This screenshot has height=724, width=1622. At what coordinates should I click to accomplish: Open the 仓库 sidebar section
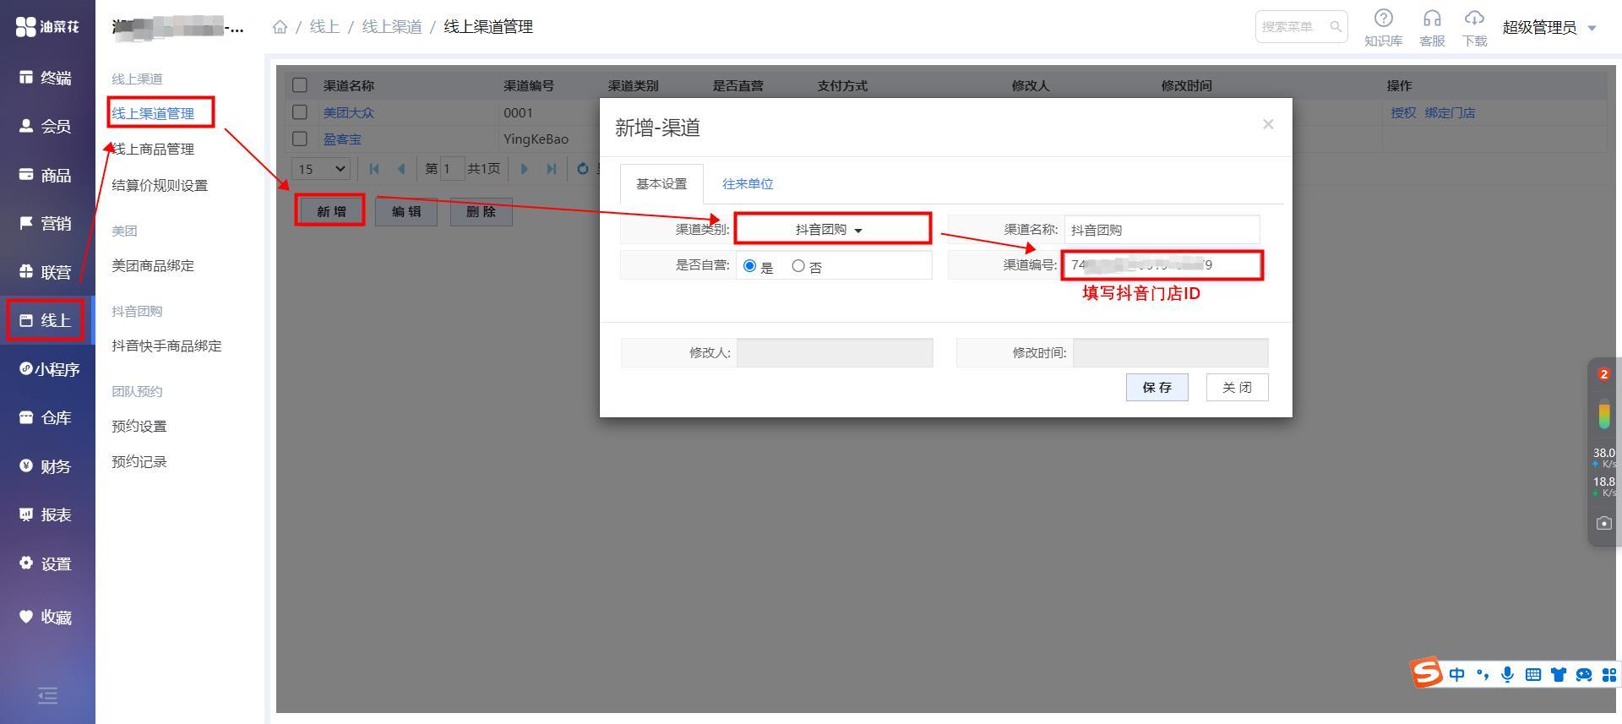[x=47, y=417]
